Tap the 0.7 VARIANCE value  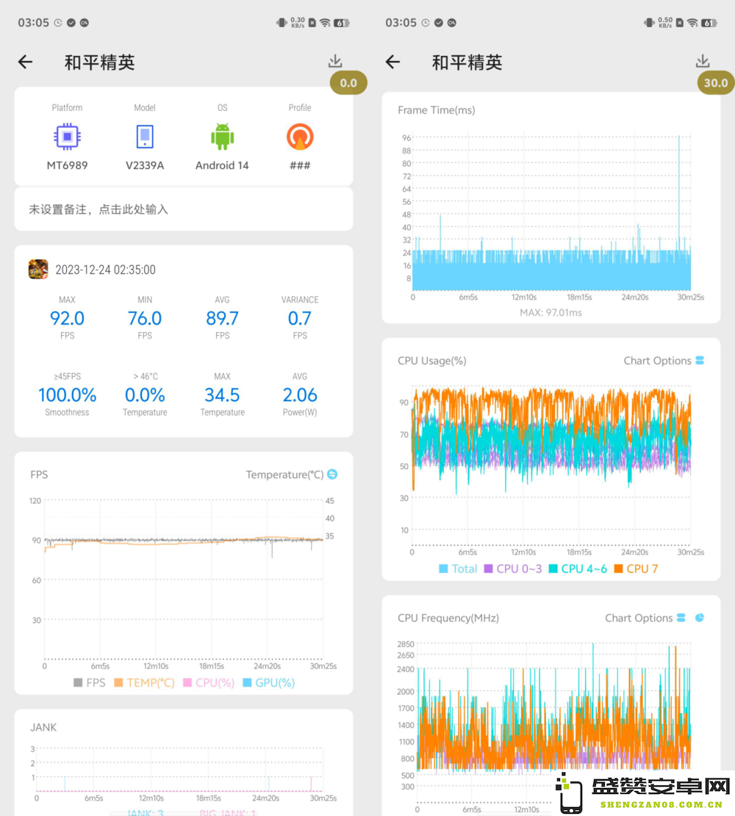pos(300,318)
